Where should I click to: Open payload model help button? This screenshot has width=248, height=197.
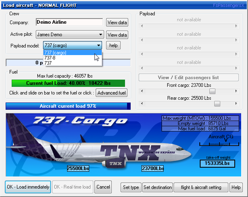[x=113, y=45]
